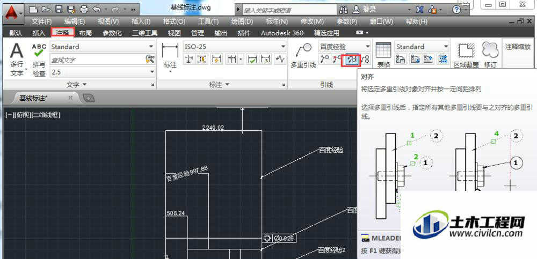Image resolution: width=537 pixels, height=259 pixels.
Task: Click the Save As icon
Action: click(x=71, y=10)
